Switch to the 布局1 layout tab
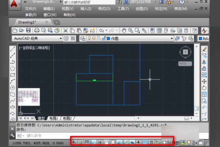Viewport: 220px width, 147px height. (54, 118)
